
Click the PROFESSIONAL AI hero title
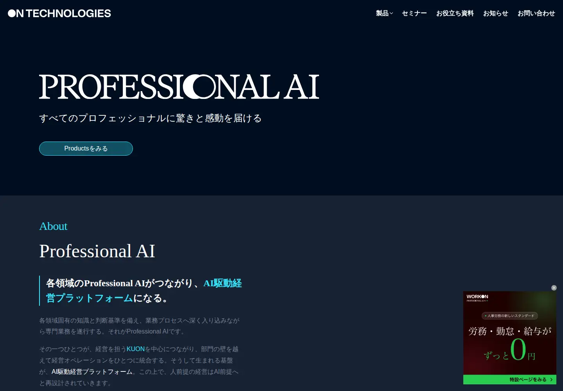(x=179, y=87)
